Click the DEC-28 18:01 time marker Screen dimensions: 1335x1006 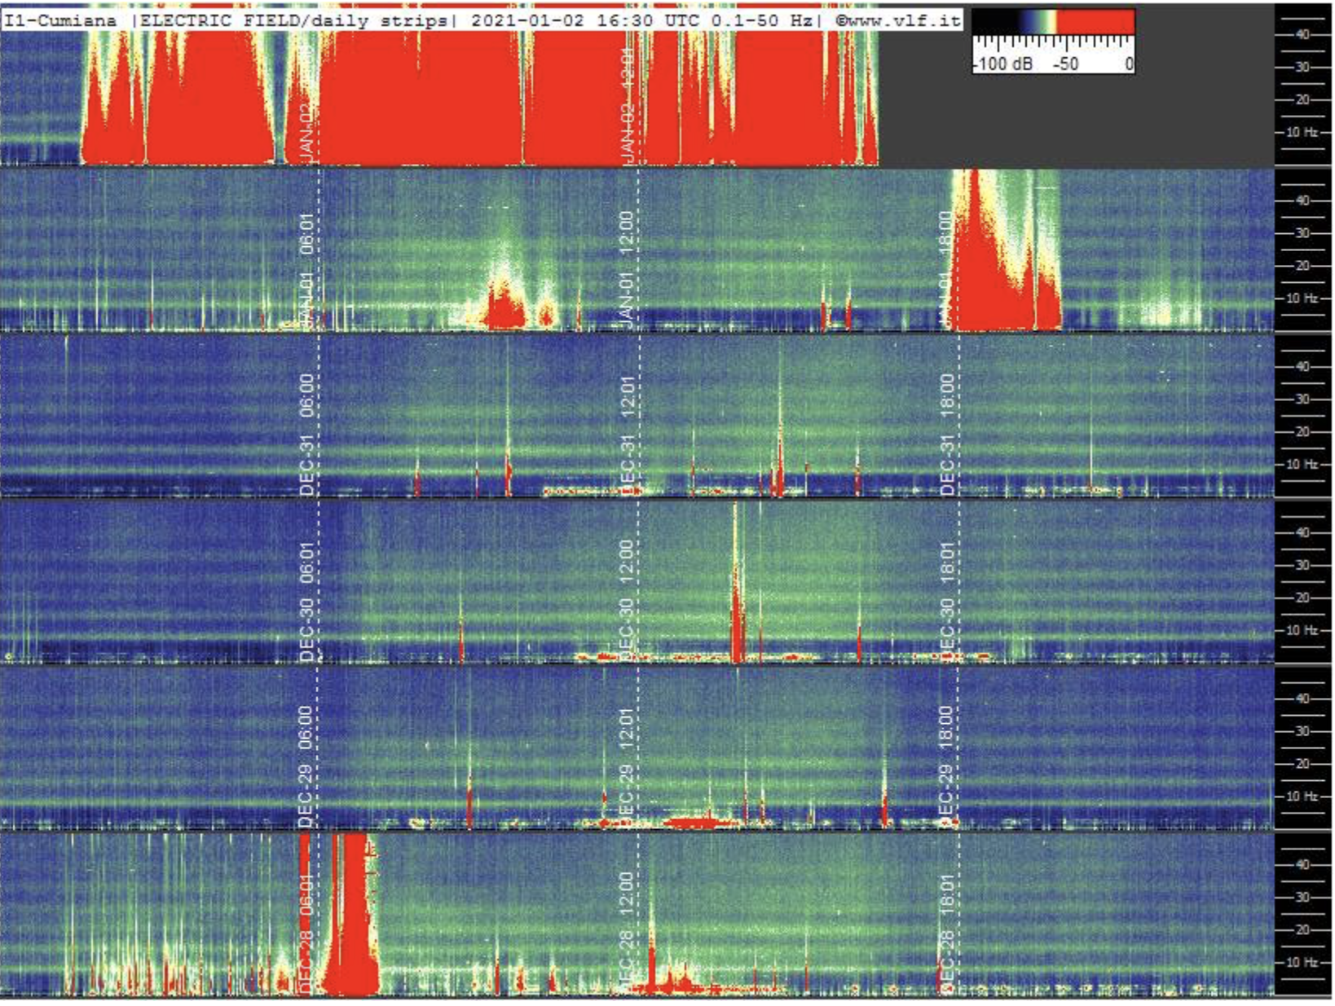click(x=947, y=933)
